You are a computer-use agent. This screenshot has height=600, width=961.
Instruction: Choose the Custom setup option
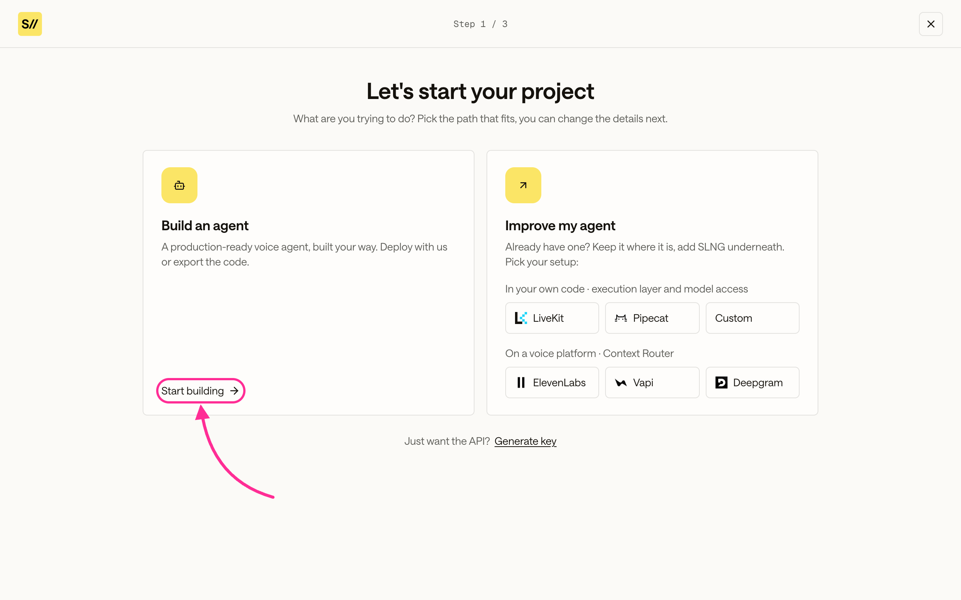[x=752, y=318]
